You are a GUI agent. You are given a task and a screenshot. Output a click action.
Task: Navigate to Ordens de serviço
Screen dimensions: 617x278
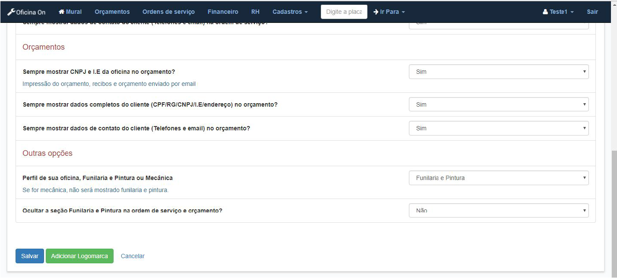(x=168, y=12)
